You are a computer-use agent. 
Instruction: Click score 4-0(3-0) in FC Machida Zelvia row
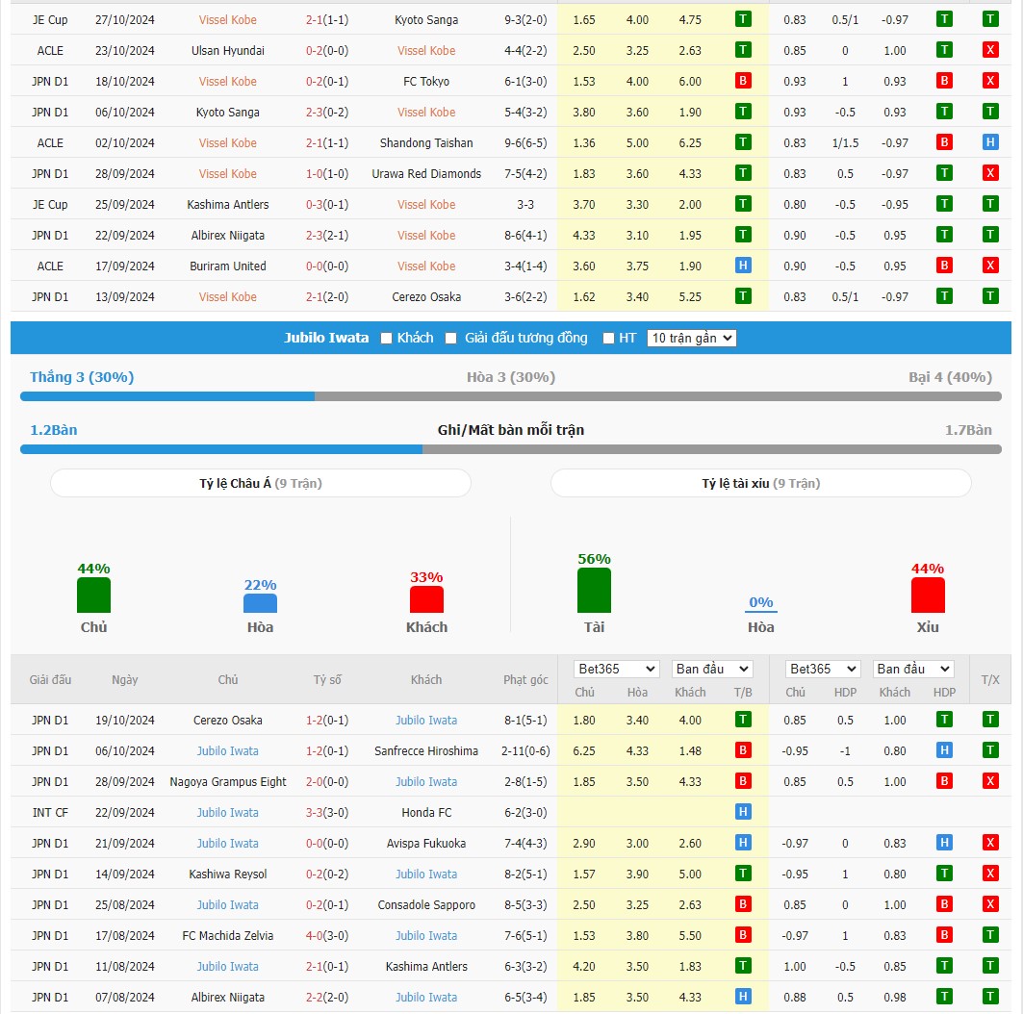pyautogui.click(x=327, y=936)
